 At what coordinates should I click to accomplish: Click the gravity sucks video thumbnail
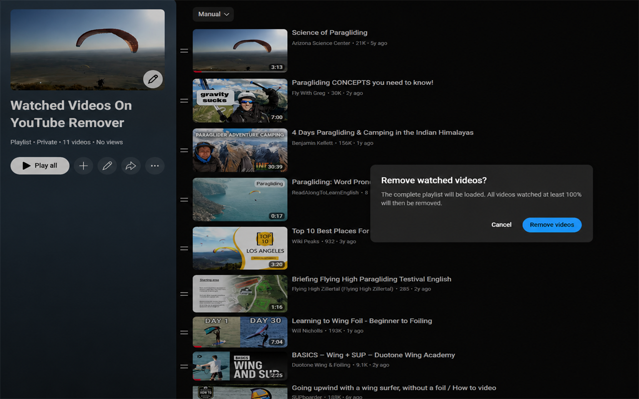point(240,101)
